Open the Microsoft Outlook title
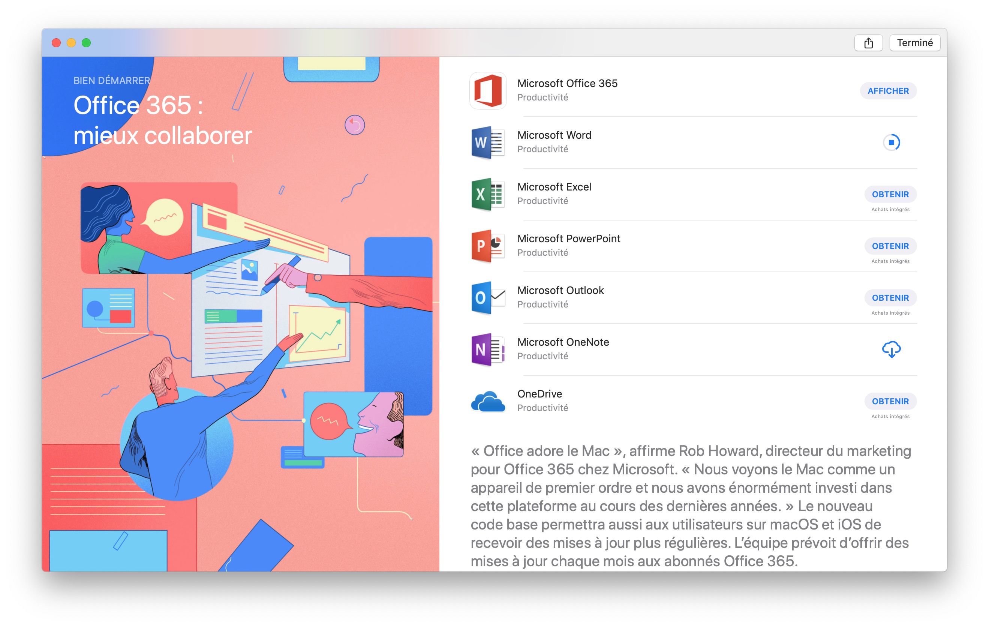Viewport: 989px width, 627px height. coord(560,291)
